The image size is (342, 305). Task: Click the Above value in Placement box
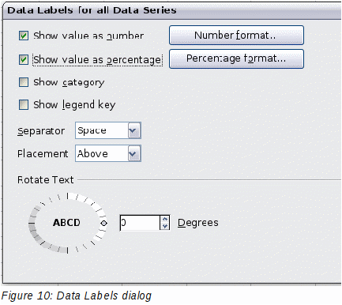click(92, 153)
